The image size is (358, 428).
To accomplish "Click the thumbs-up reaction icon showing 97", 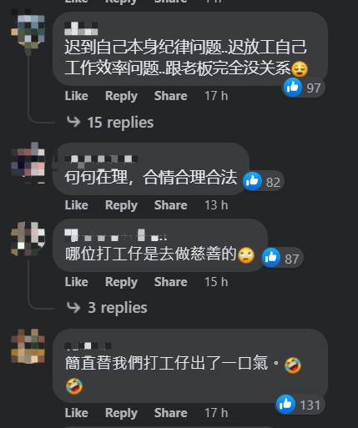I will coord(293,88).
